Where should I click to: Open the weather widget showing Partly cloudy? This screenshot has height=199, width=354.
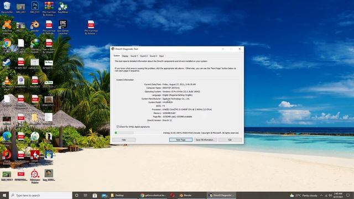tap(304, 195)
